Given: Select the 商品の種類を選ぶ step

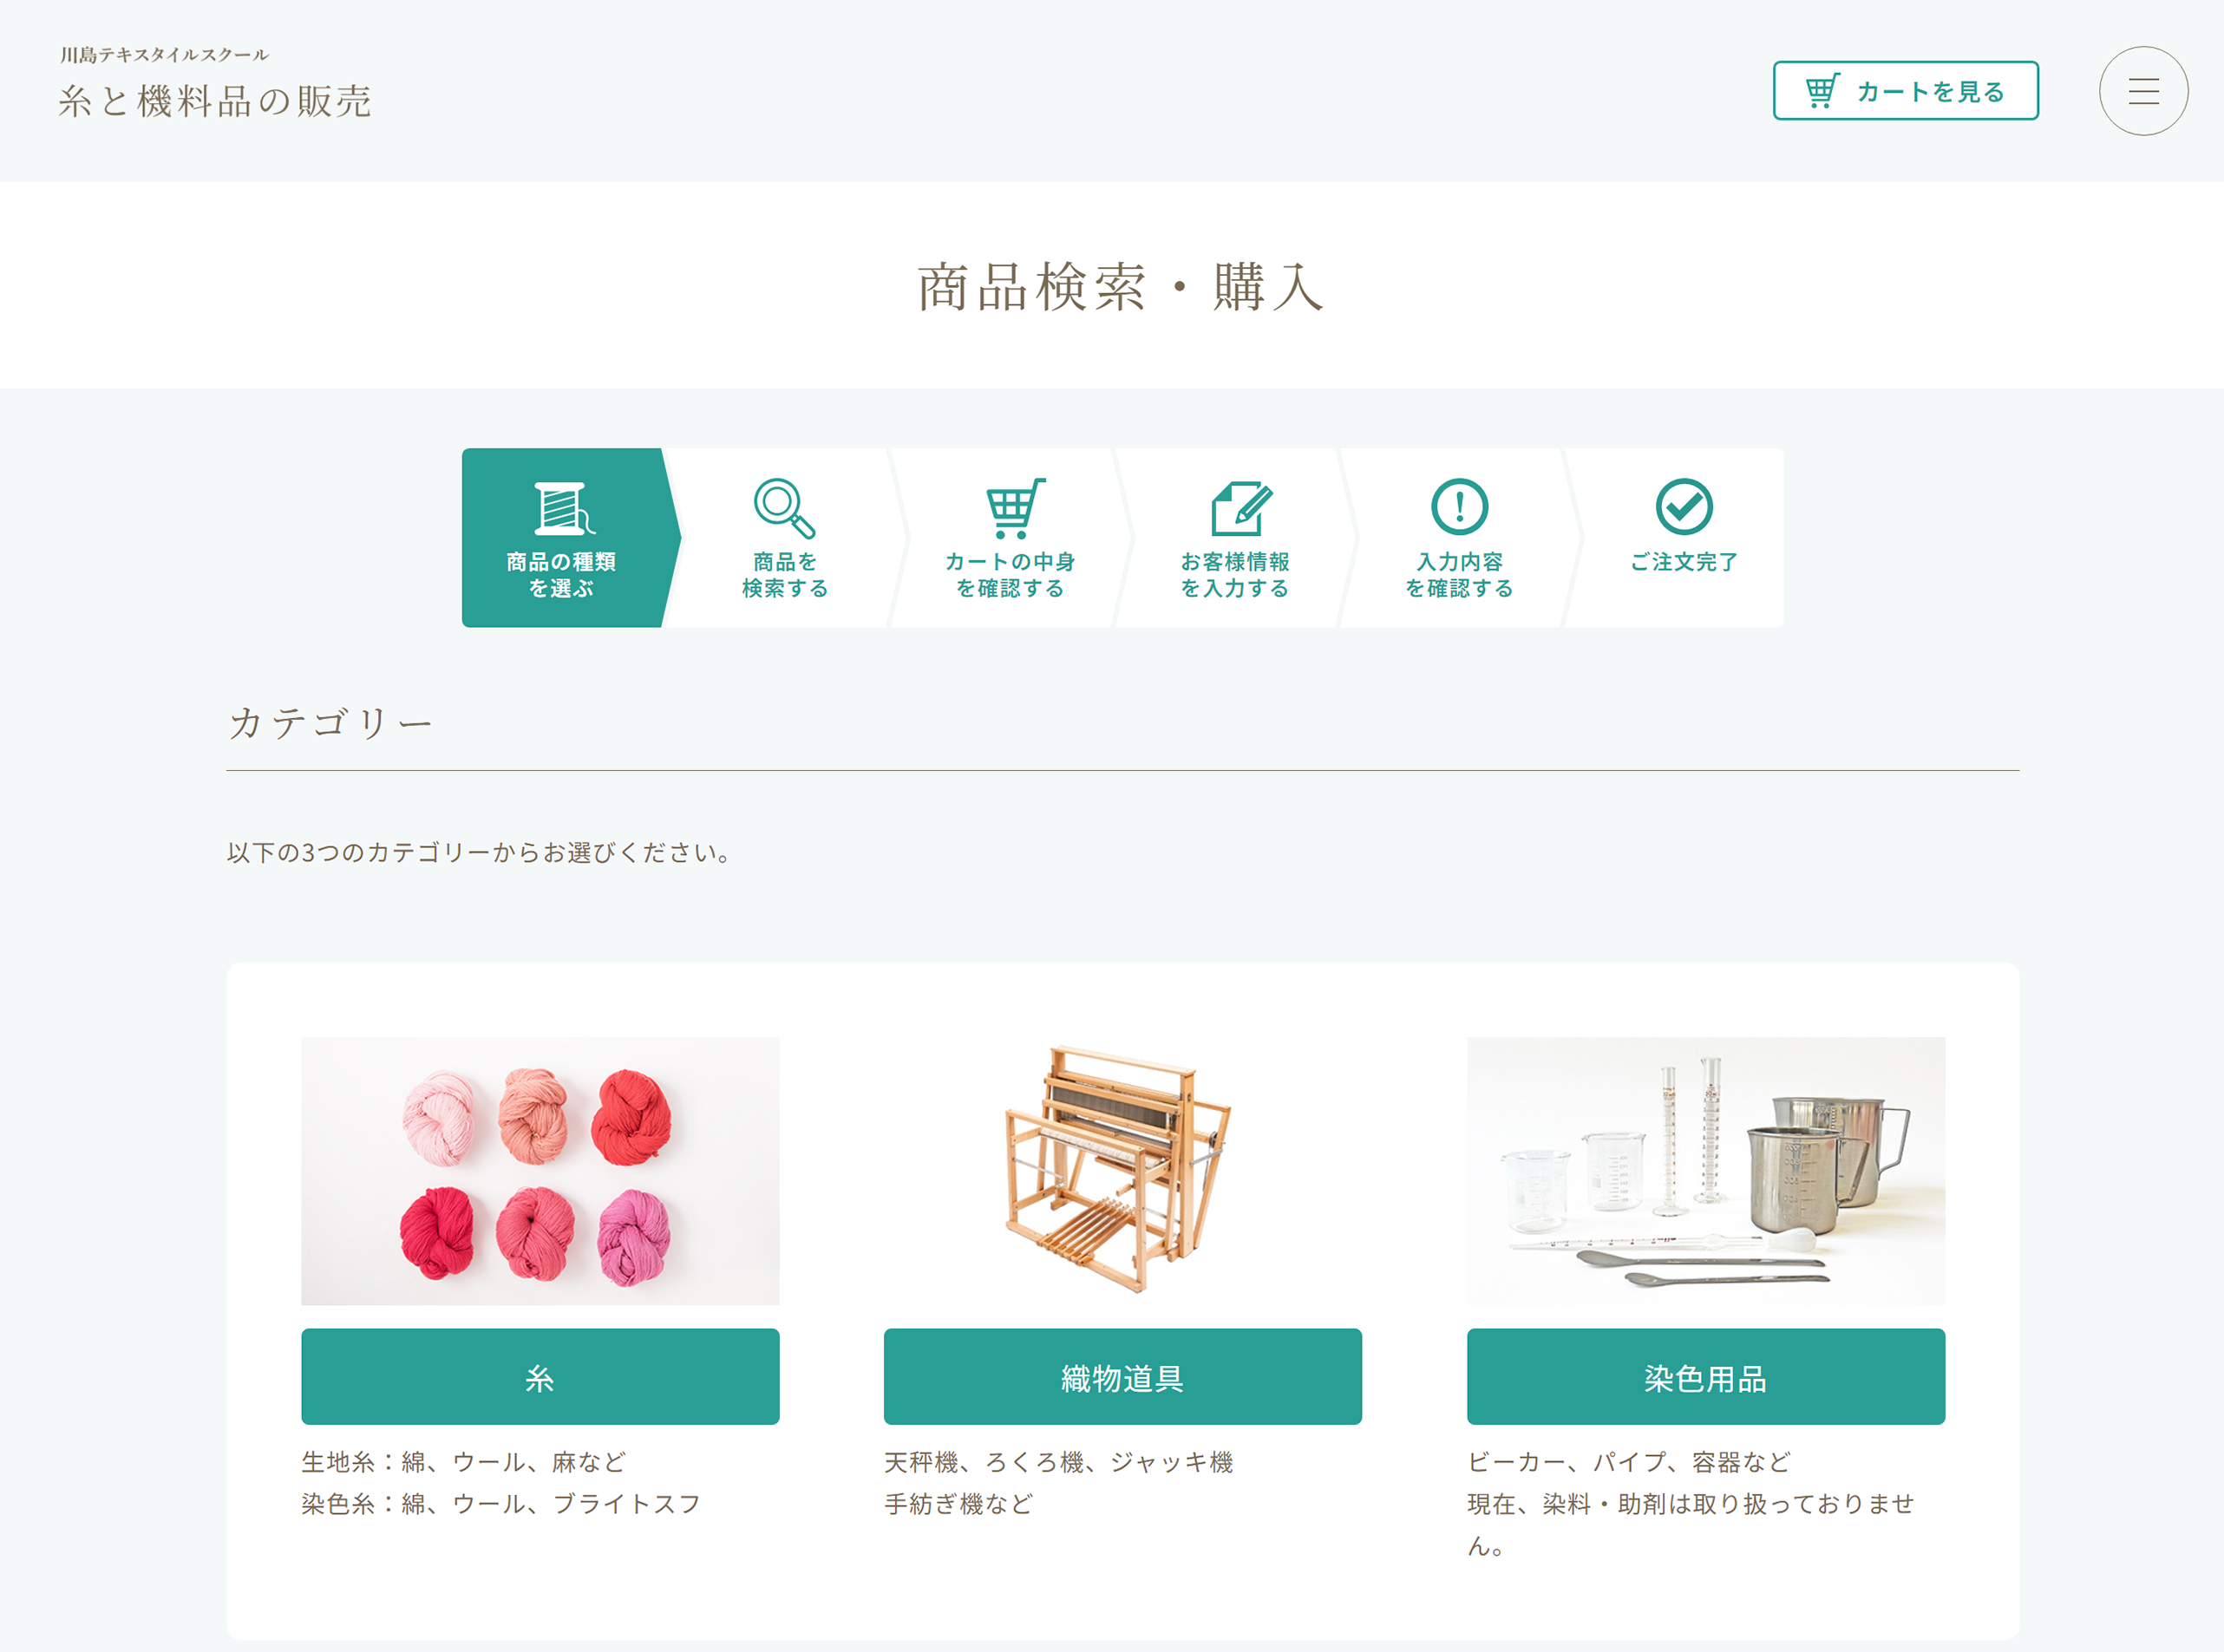Looking at the screenshot, I should 563,575.
